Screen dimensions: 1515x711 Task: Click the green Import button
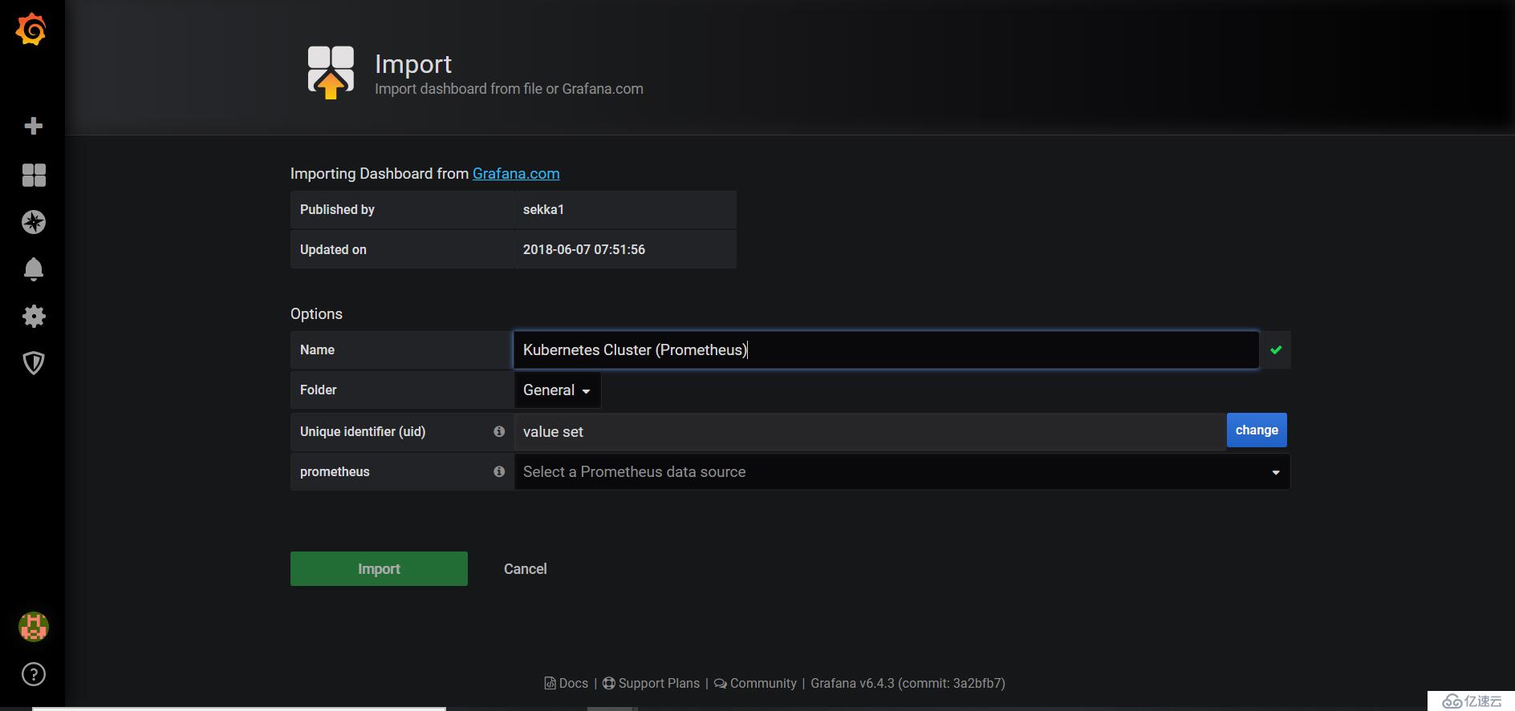pyautogui.click(x=379, y=568)
